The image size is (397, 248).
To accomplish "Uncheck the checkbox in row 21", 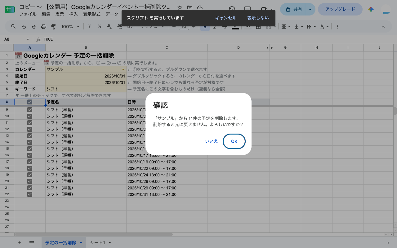I will point(30,188).
